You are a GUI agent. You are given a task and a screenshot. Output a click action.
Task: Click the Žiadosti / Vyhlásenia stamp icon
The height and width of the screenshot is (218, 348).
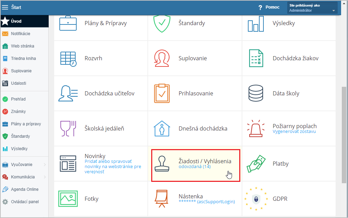click(162, 164)
